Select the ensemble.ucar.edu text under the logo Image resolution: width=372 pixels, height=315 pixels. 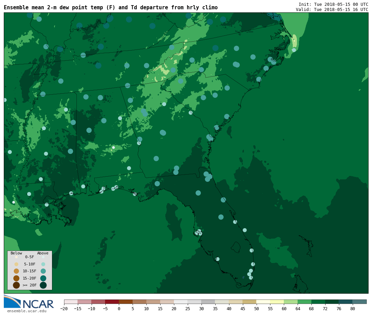(27, 311)
